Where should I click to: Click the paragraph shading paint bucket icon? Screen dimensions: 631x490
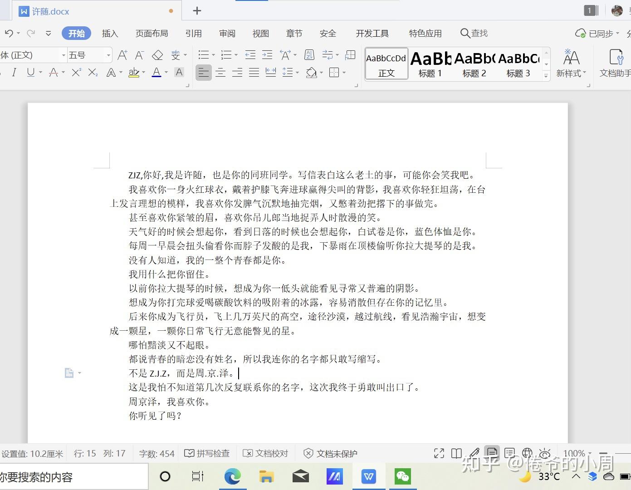pyautogui.click(x=311, y=72)
